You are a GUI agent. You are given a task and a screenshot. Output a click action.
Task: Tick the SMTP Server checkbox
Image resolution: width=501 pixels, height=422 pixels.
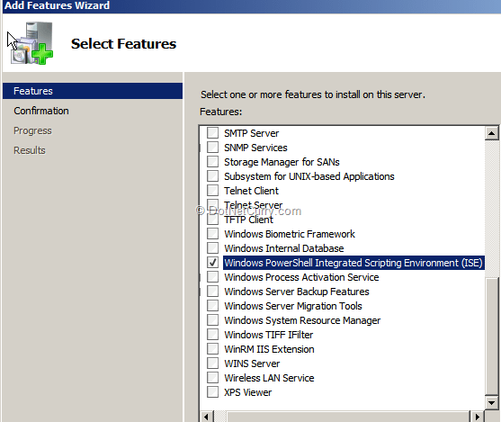tap(212, 133)
